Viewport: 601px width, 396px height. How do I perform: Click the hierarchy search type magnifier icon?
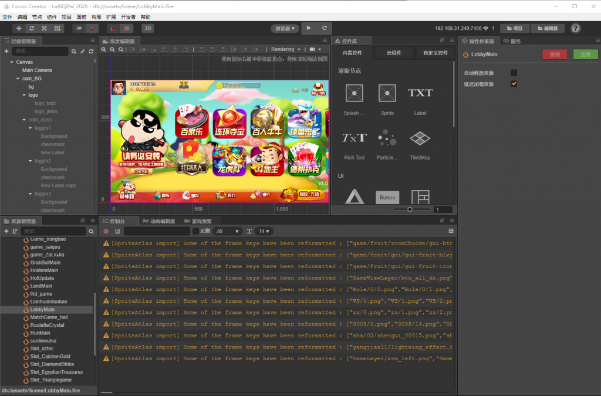tap(73, 51)
